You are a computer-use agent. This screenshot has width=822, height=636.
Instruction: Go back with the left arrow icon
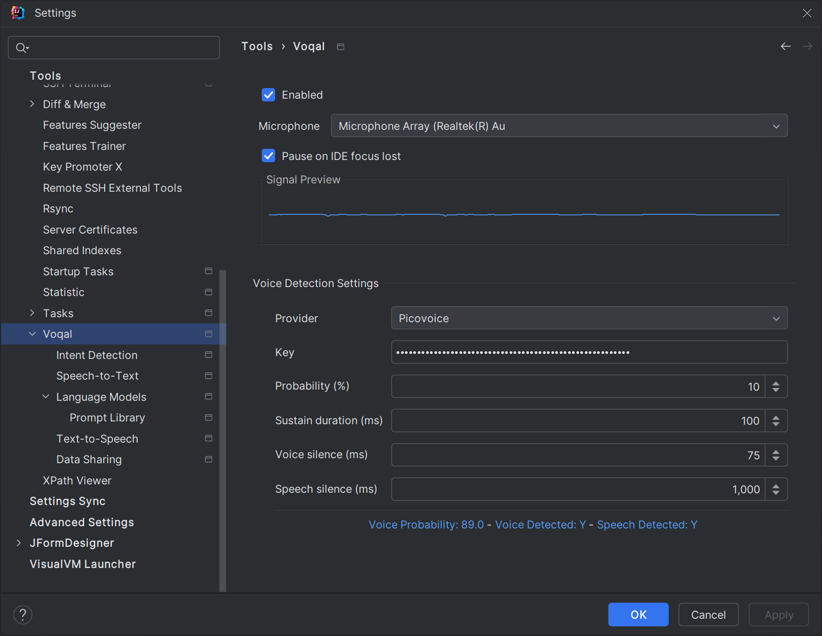(786, 46)
